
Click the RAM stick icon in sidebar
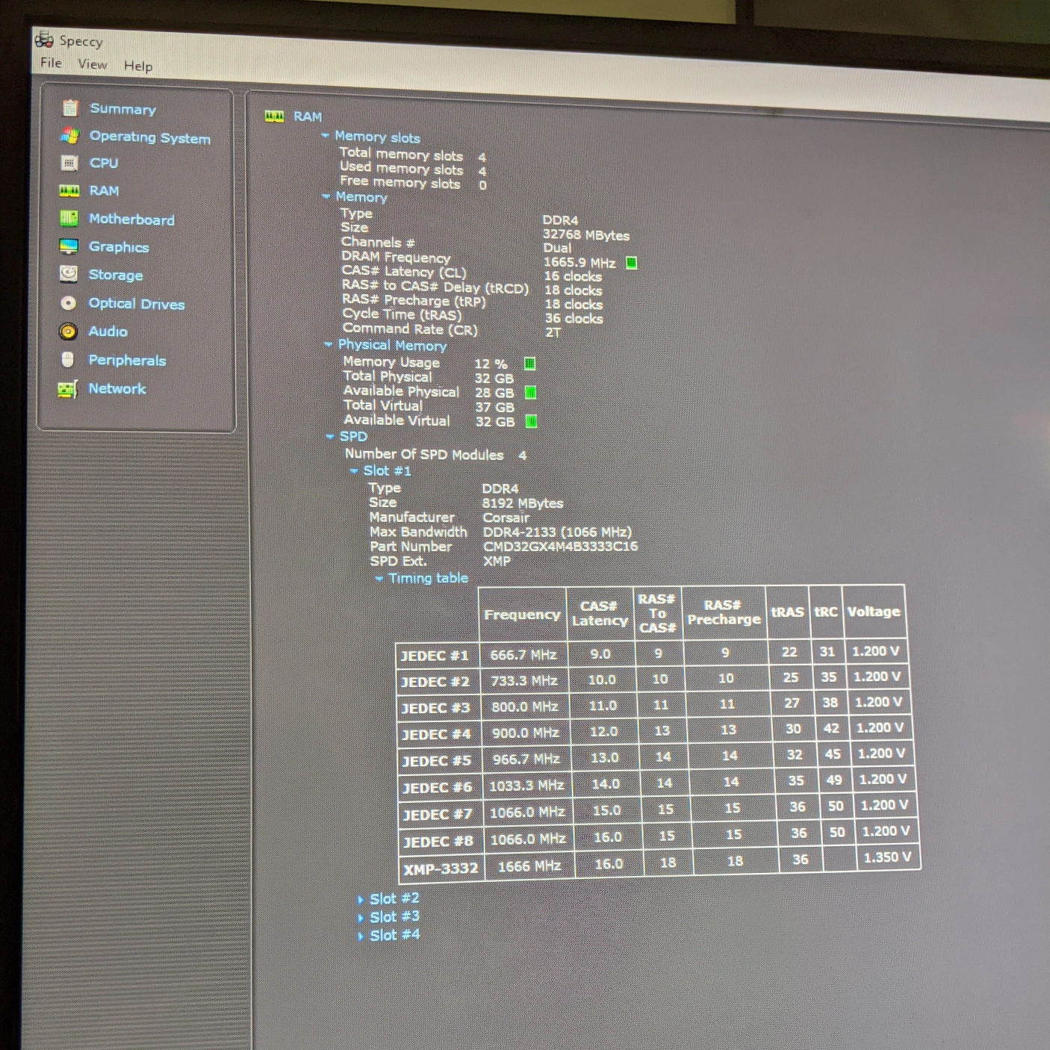pos(69,191)
